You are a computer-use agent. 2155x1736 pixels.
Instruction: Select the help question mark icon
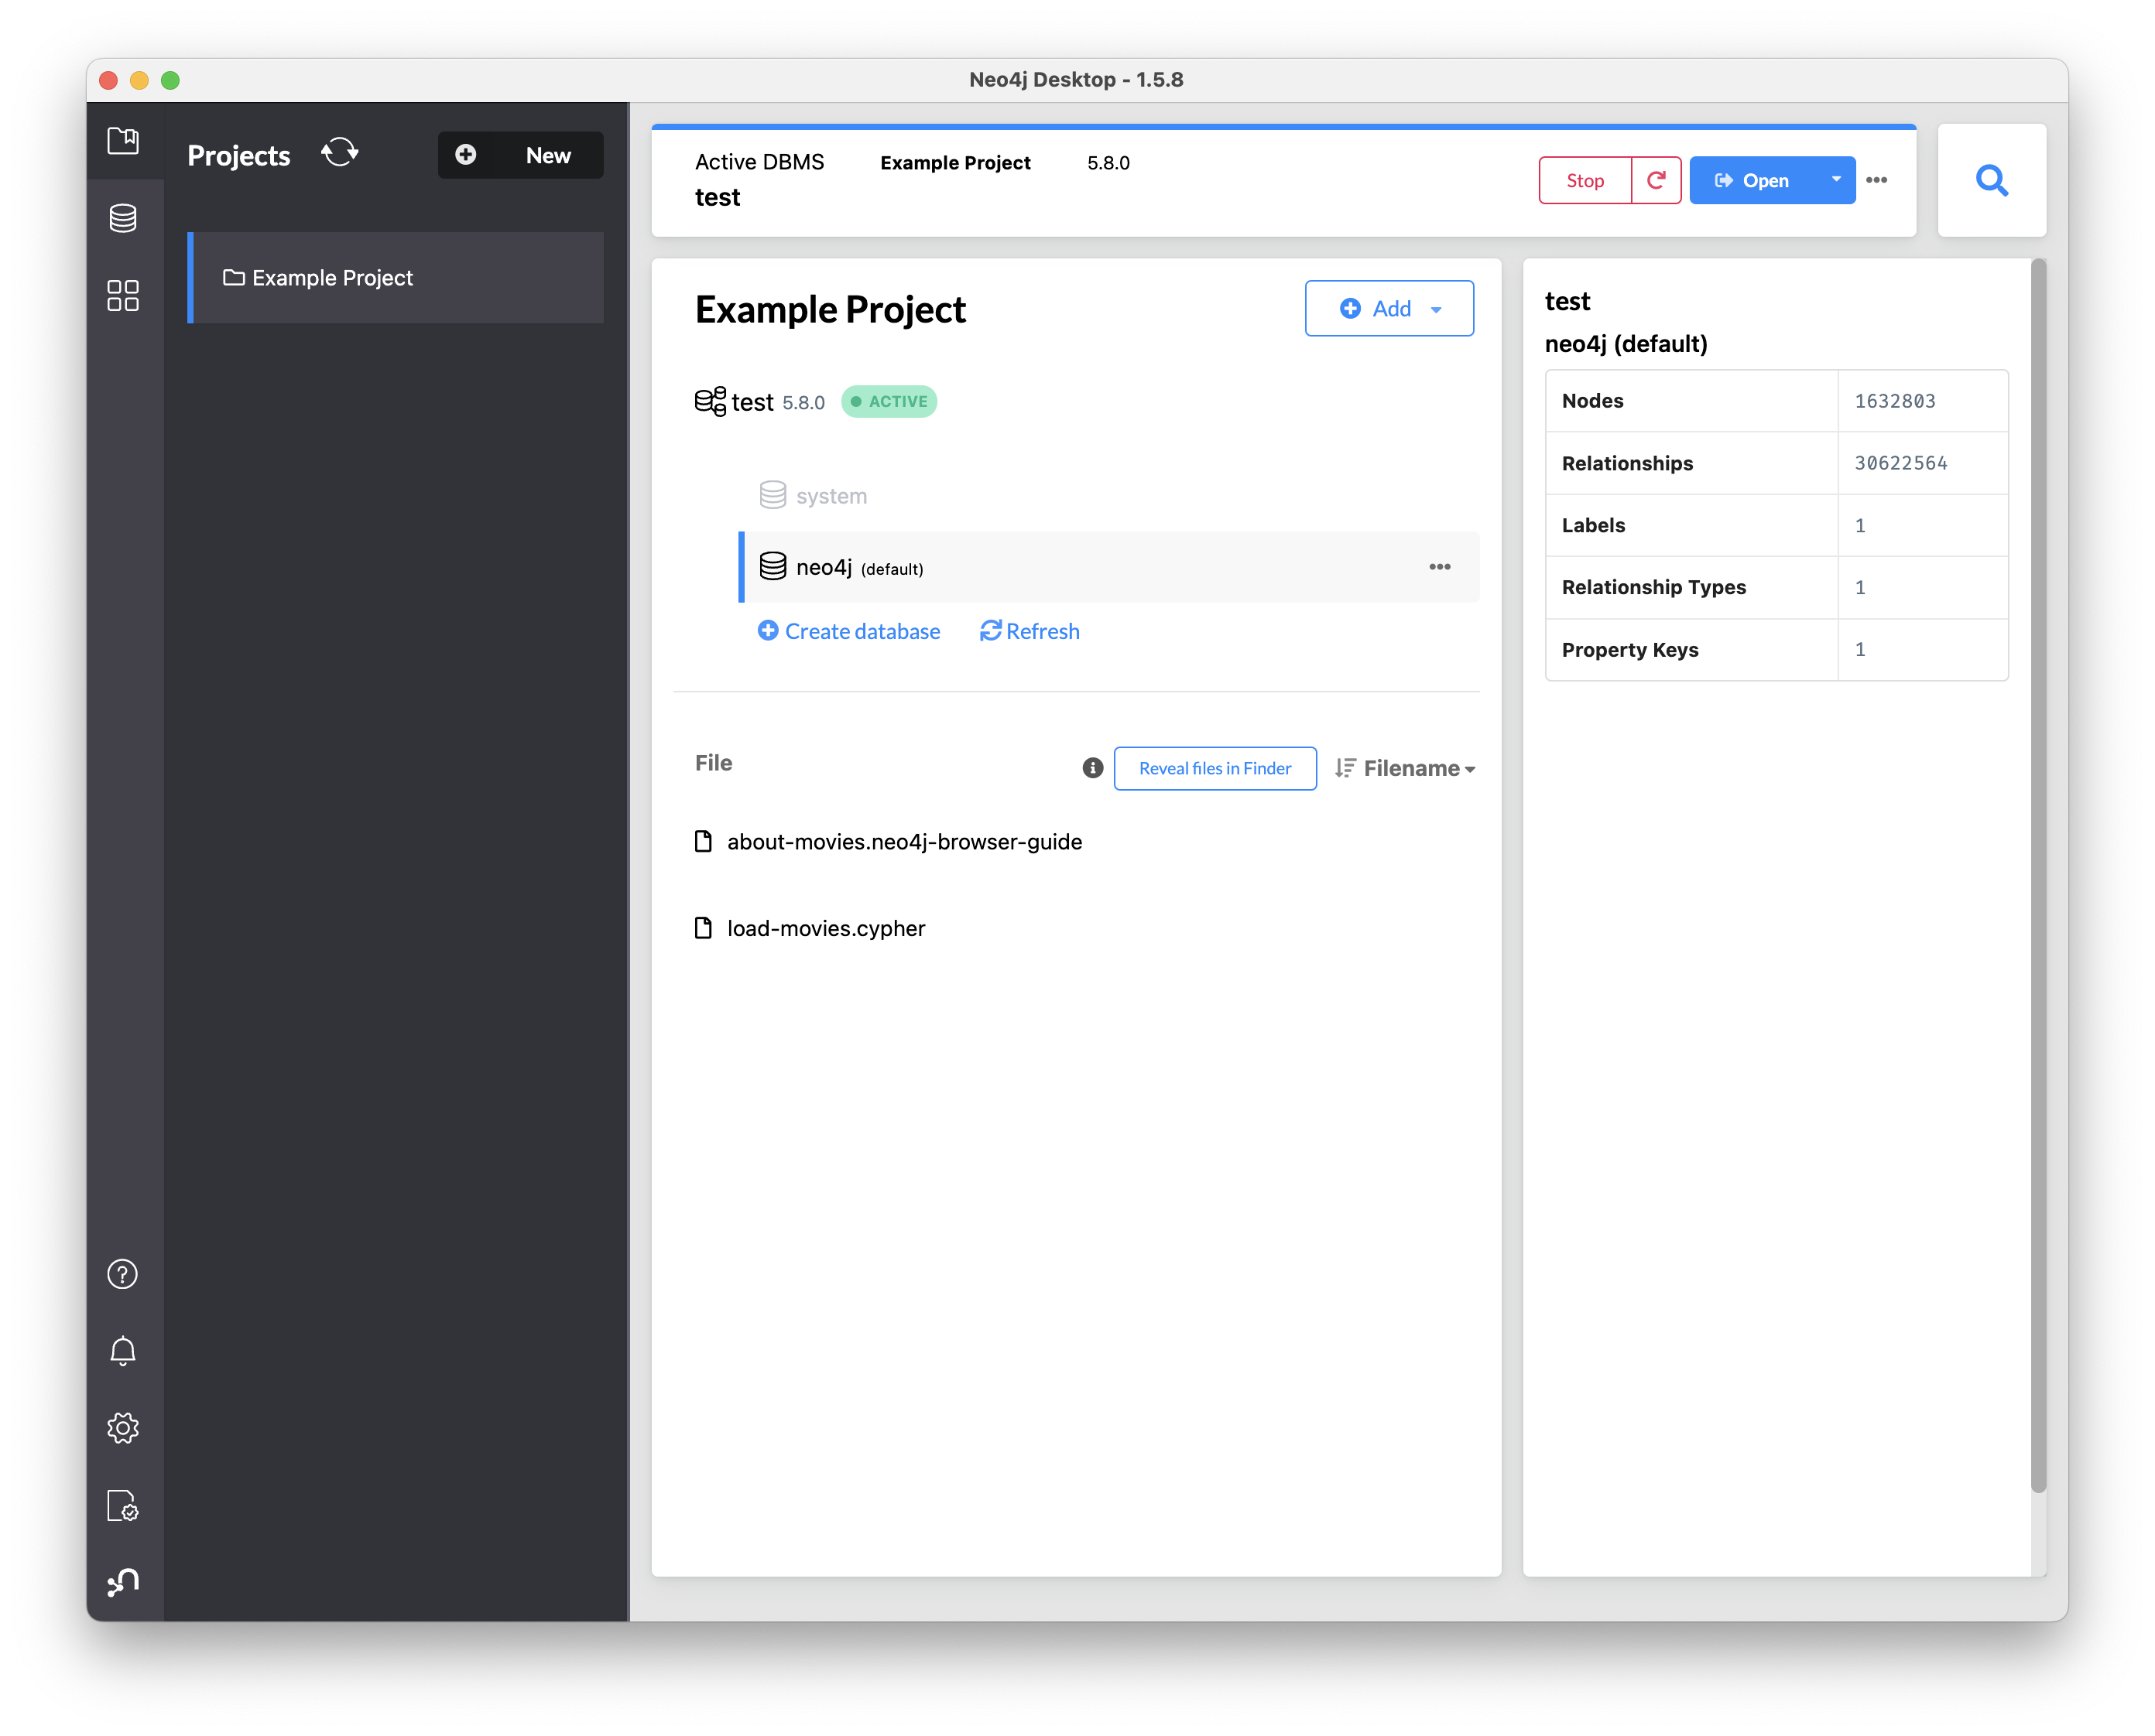pos(121,1273)
